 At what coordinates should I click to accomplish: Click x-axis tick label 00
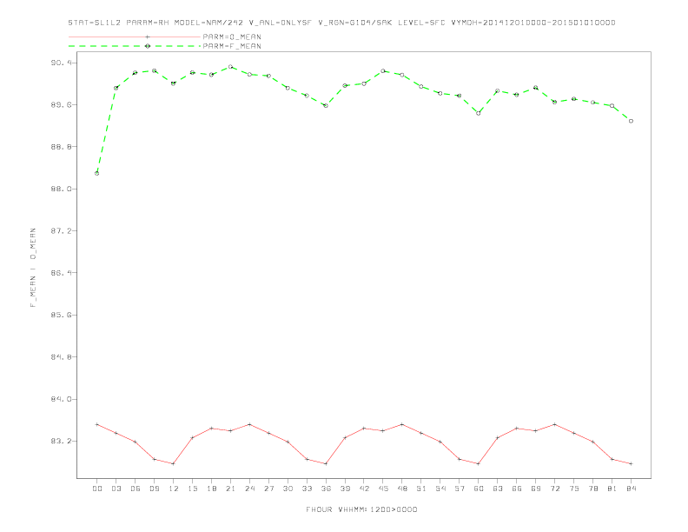point(97,489)
